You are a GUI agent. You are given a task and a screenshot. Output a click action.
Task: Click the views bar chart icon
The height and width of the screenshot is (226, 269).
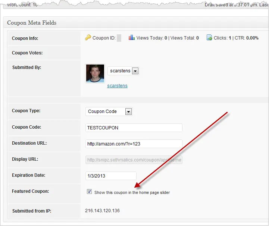[131, 37]
